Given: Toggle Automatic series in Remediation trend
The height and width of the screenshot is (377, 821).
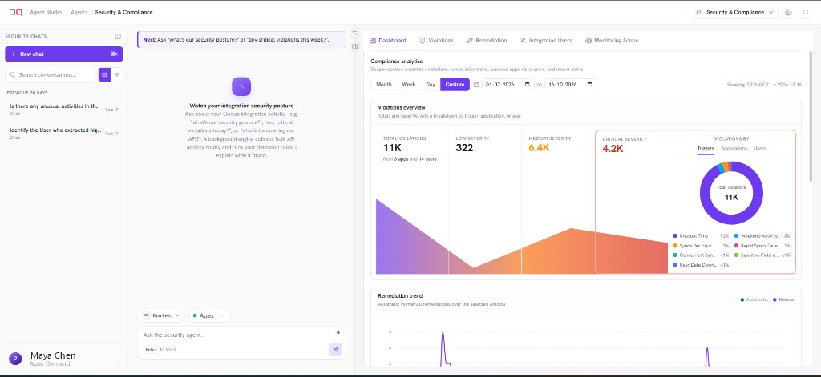Looking at the screenshot, I should (x=754, y=299).
